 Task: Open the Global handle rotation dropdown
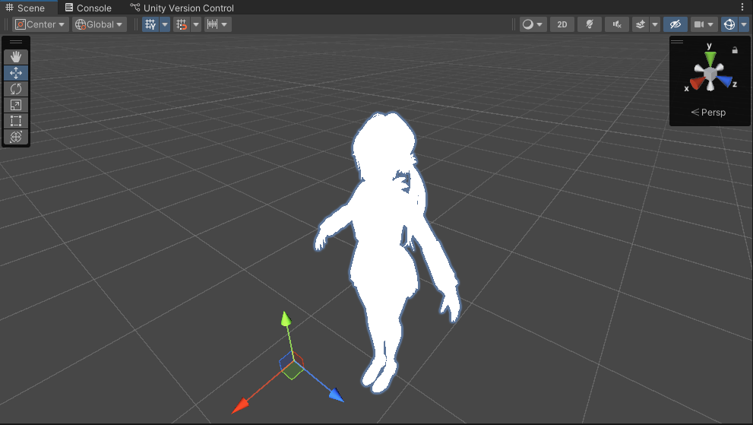click(x=100, y=24)
